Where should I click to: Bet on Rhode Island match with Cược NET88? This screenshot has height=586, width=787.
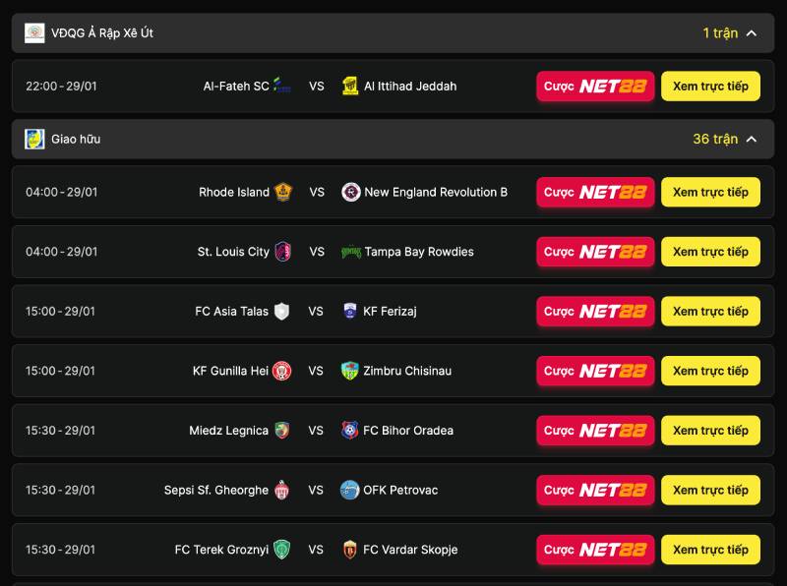click(595, 192)
